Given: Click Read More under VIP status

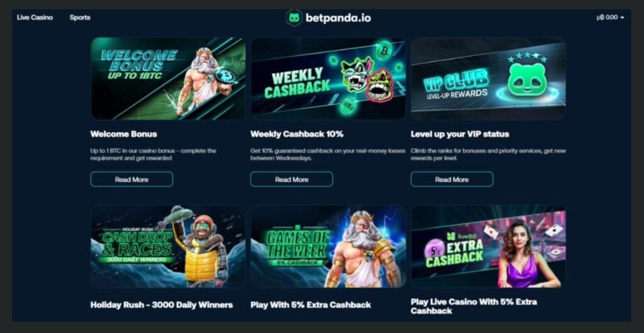Looking at the screenshot, I should pyautogui.click(x=452, y=179).
